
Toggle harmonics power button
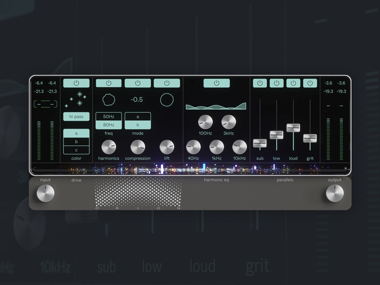click(108, 83)
